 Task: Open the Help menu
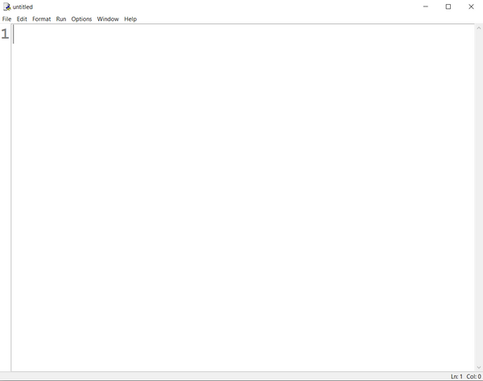coord(130,18)
